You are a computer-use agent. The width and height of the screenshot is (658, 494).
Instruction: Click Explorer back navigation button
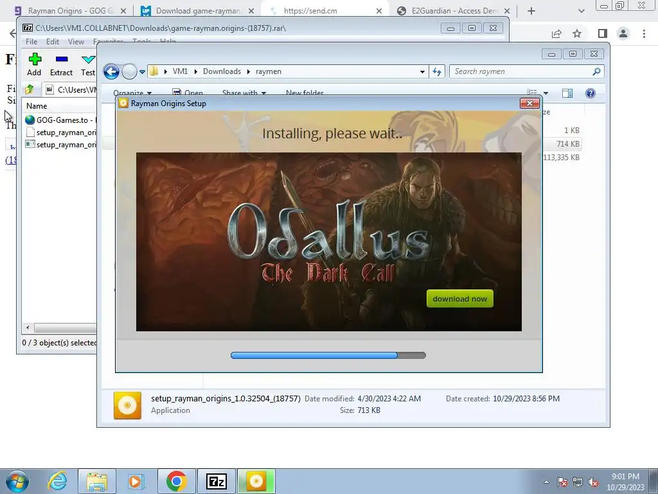[112, 71]
